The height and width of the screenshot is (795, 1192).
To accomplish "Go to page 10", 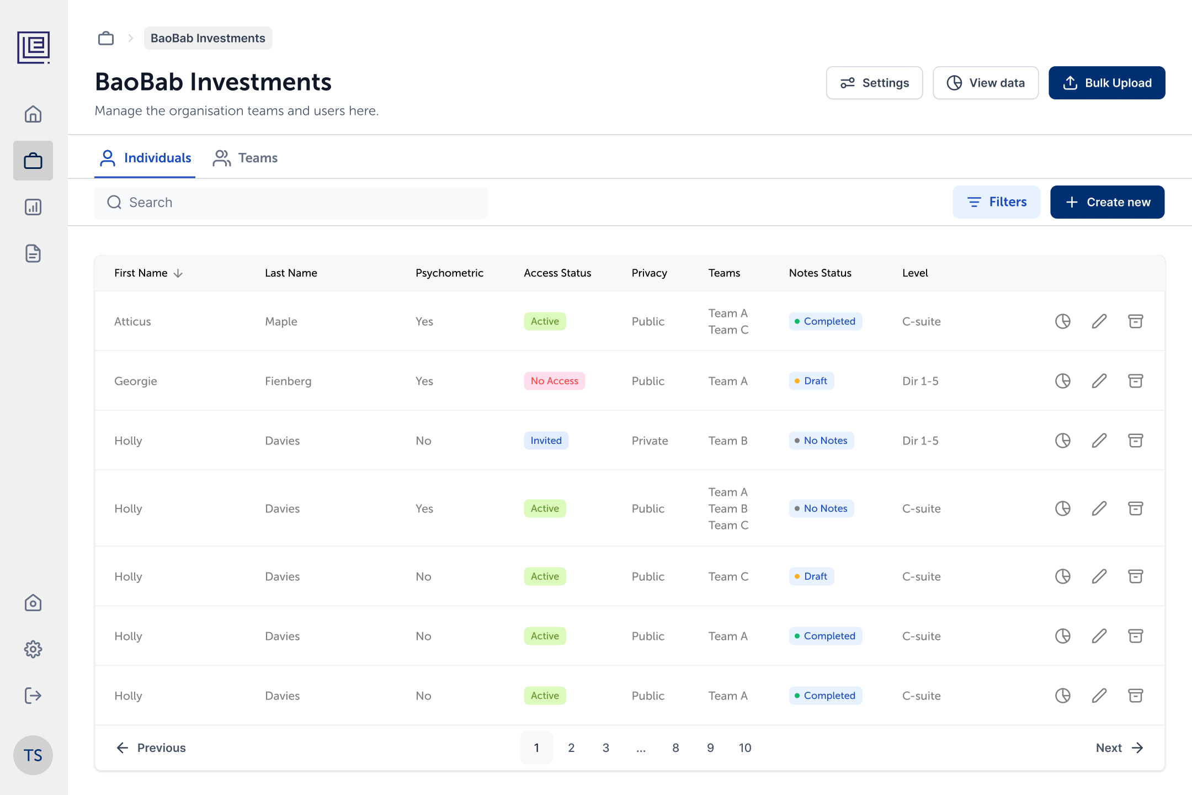I will (745, 748).
